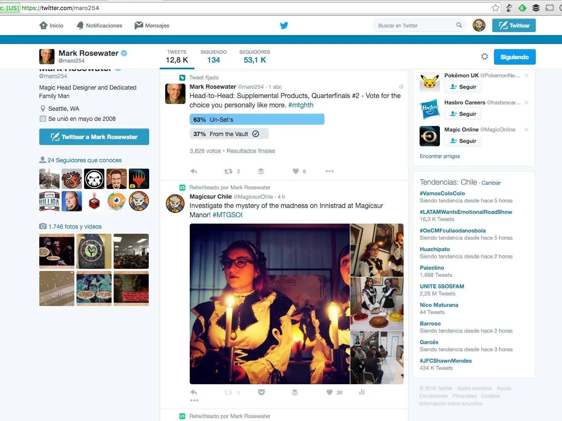The width and height of the screenshot is (562, 421).
Task: Click the Hasbro Careers logo avatar
Action: (430, 109)
